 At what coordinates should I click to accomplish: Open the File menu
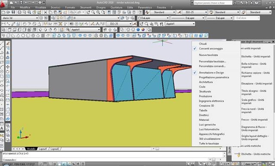pos(13,8)
